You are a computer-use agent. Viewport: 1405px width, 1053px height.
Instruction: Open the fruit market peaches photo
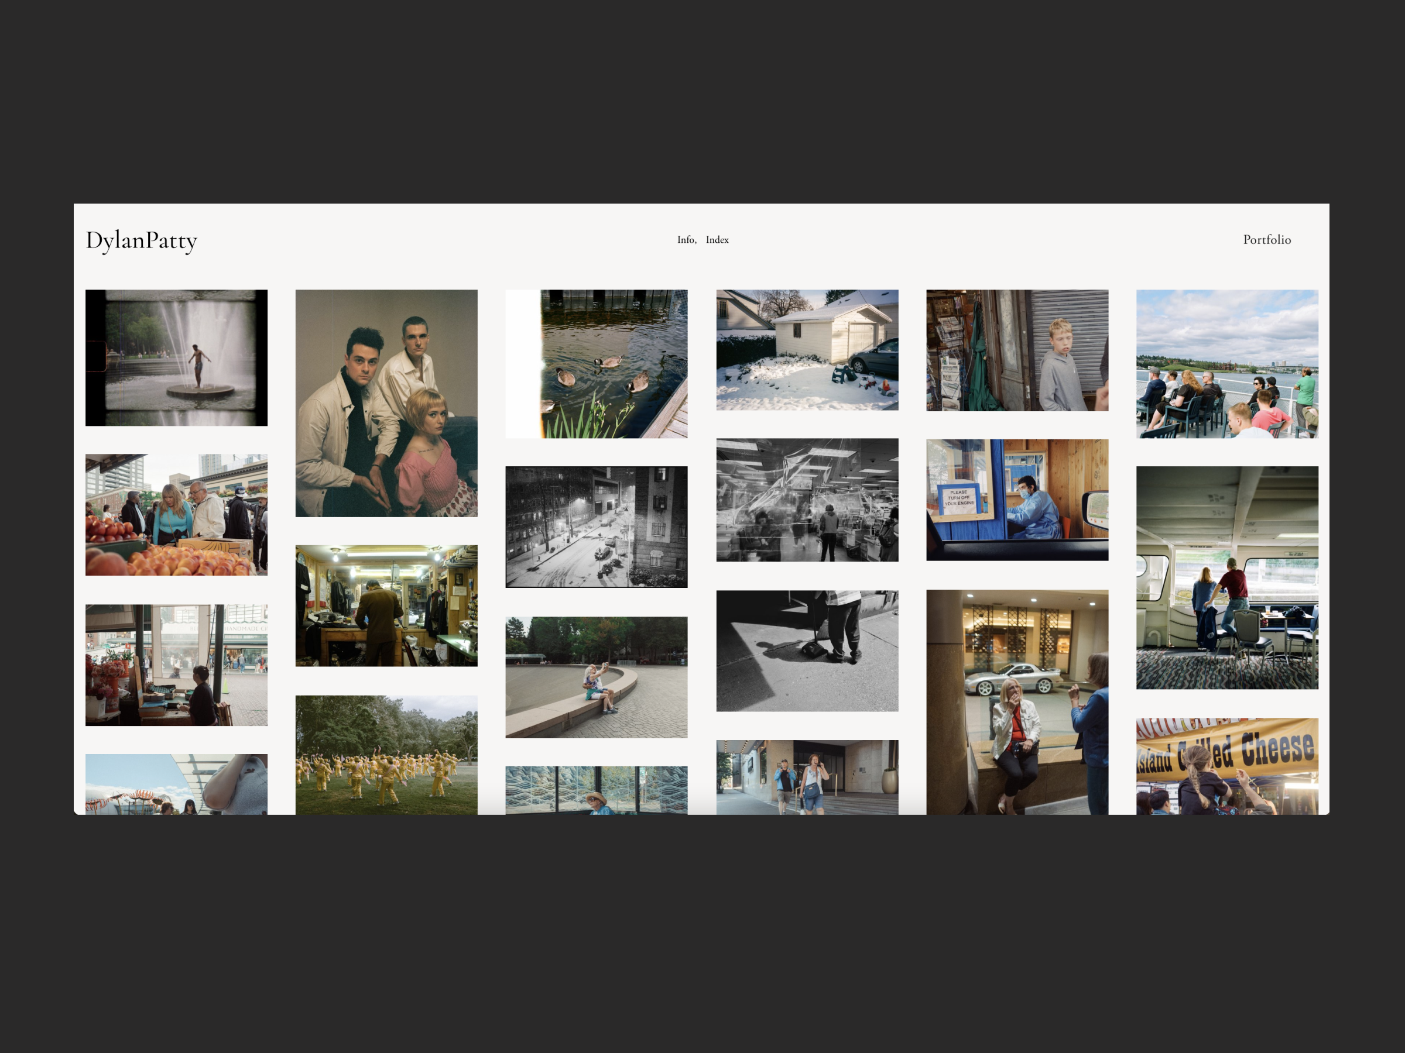point(176,515)
